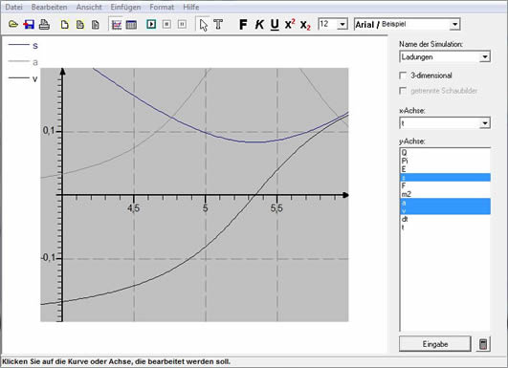Print via the printer icon

[x=44, y=24]
